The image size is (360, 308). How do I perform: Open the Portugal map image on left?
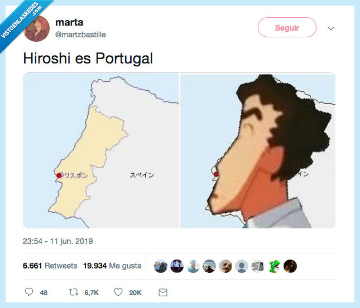point(101,150)
